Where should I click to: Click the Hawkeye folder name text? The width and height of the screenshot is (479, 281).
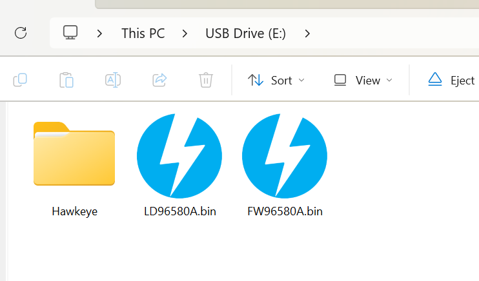(x=74, y=211)
